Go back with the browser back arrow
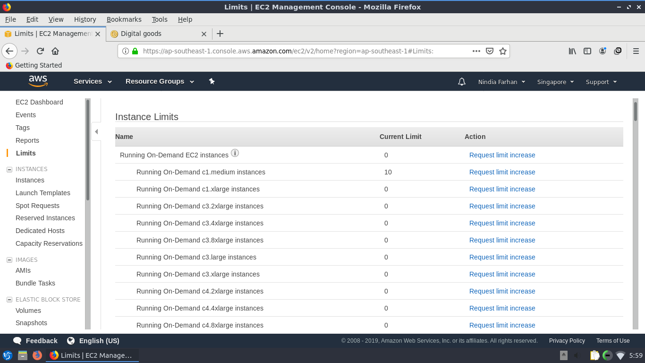 [x=9, y=51]
